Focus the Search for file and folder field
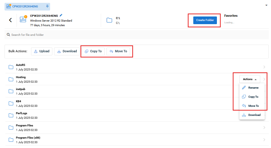The width and height of the screenshot is (271, 148). [137, 35]
